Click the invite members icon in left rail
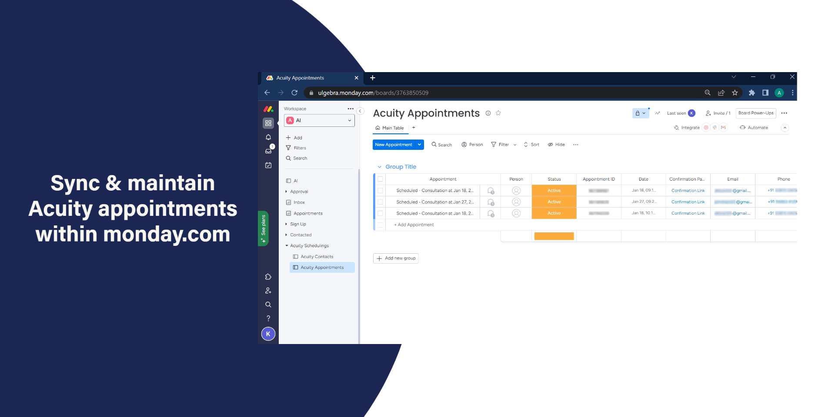Viewport: 835px width, 417px height. tap(268, 291)
